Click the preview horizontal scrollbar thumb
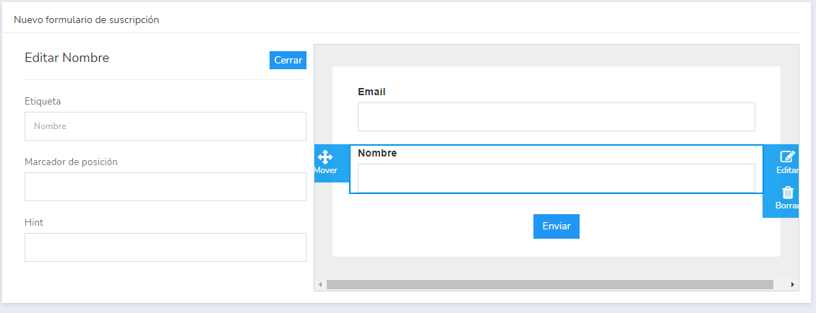The width and height of the screenshot is (816, 313). click(549, 284)
